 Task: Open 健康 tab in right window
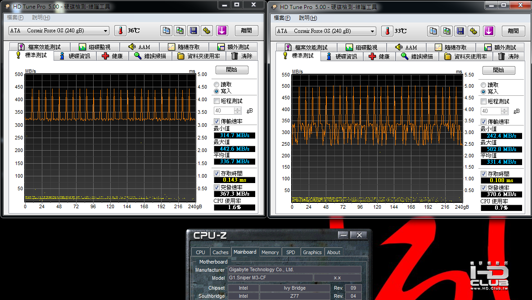click(x=380, y=56)
